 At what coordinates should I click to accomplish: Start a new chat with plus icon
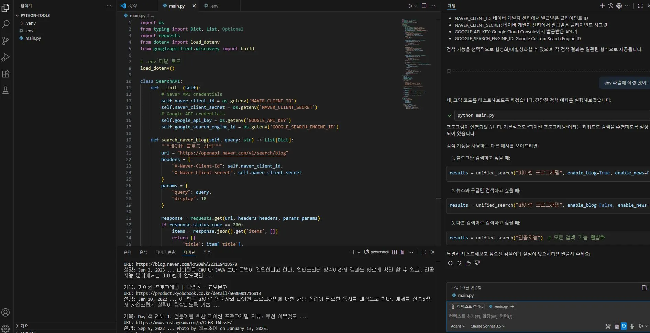(x=602, y=6)
